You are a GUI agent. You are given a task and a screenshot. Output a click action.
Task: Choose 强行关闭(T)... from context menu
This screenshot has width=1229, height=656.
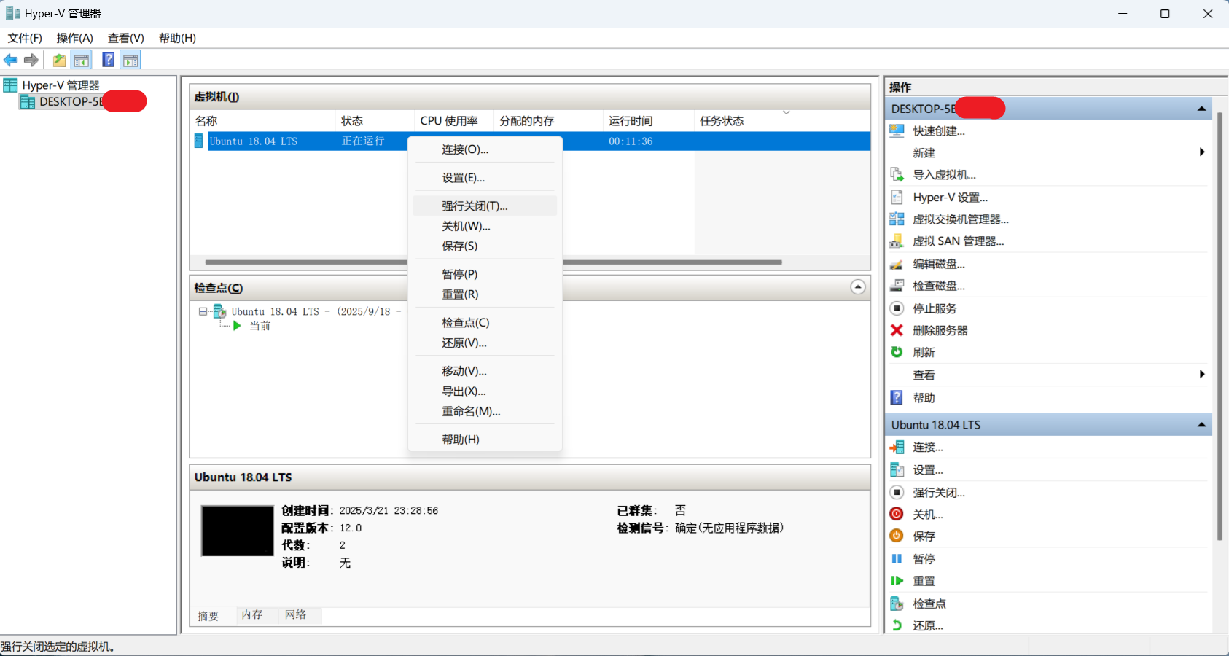485,206
